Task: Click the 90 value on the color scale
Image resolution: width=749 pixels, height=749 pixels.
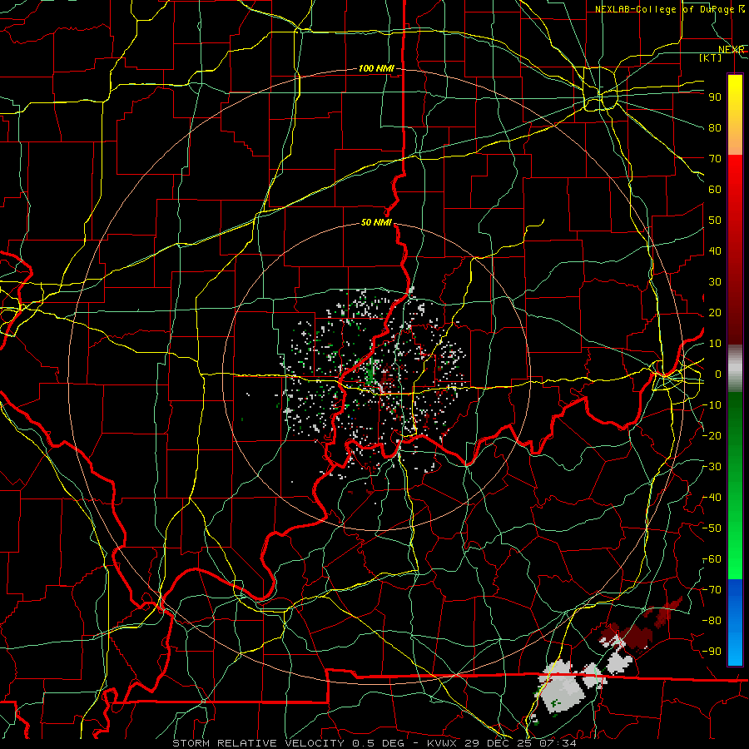Action: pos(715,97)
